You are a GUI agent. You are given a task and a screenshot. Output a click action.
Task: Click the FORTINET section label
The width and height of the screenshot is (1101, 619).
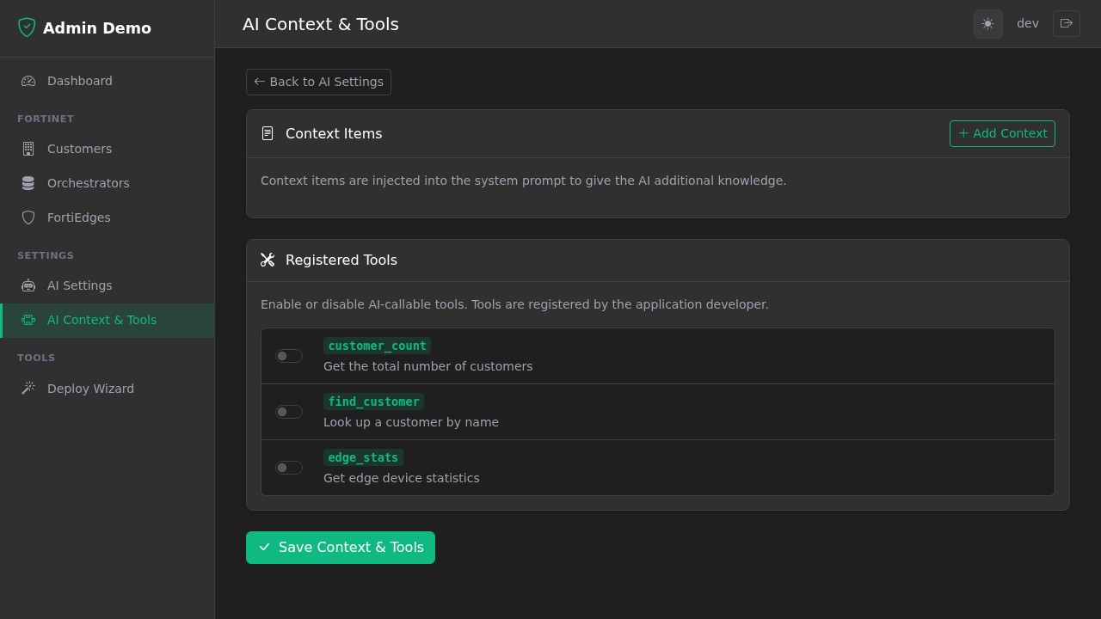[46, 119]
